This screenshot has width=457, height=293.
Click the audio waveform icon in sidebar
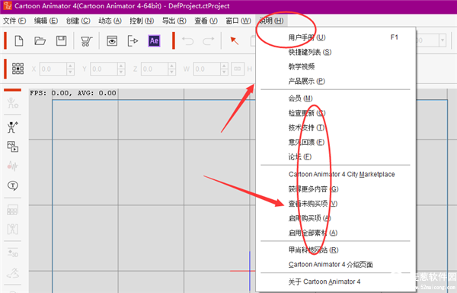click(12, 166)
